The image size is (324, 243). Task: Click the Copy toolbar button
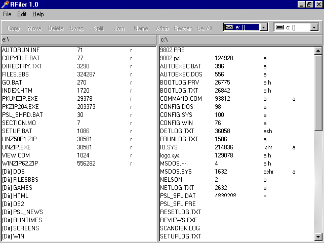coord(14,28)
